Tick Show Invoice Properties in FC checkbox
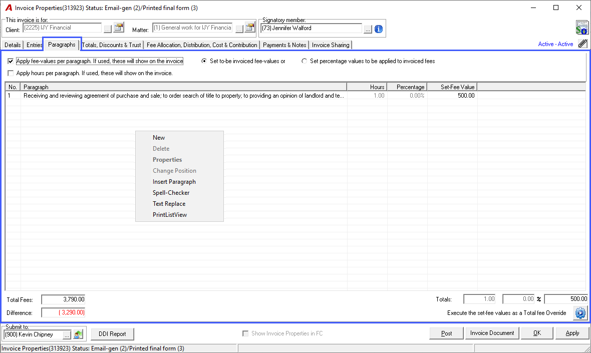The width and height of the screenshot is (591, 353). pos(245,333)
